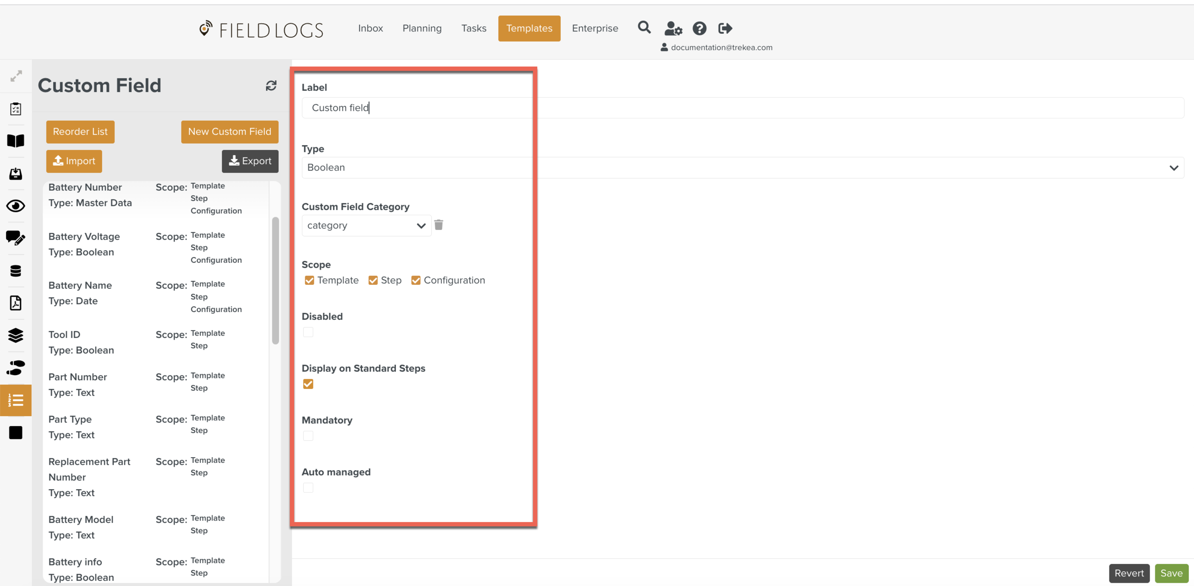Click the New Custom Field button
Screen dimensions: 1194x586
pos(229,132)
